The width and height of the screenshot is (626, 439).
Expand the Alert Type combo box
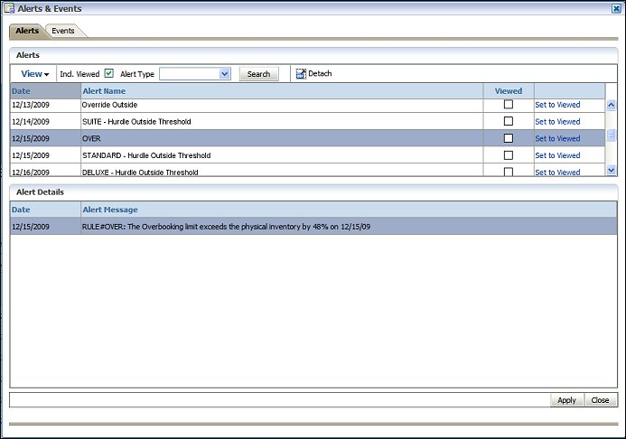point(225,74)
